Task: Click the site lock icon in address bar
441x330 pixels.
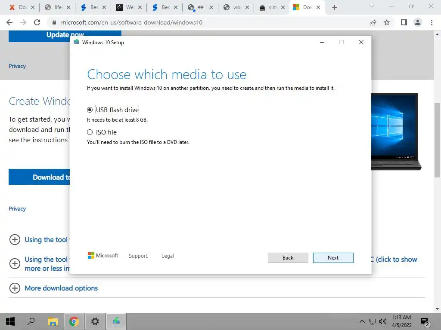Action: pyautogui.click(x=55, y=22)
